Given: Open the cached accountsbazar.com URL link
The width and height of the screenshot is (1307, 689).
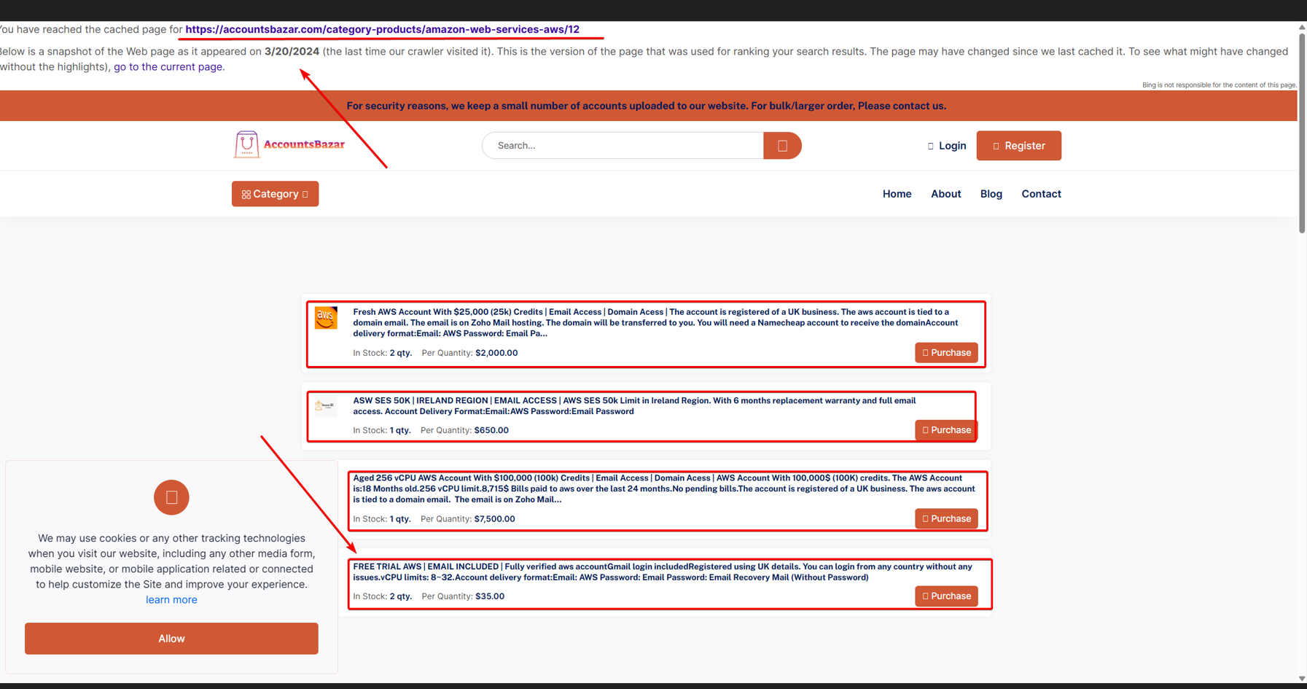Looking at the screenshot, I should click(383, 29).
